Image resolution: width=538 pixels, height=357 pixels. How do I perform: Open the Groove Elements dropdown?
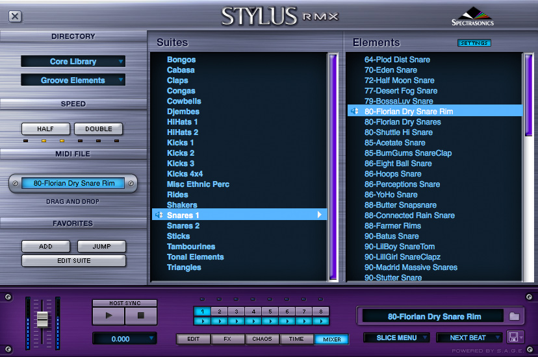pos(73,80)
